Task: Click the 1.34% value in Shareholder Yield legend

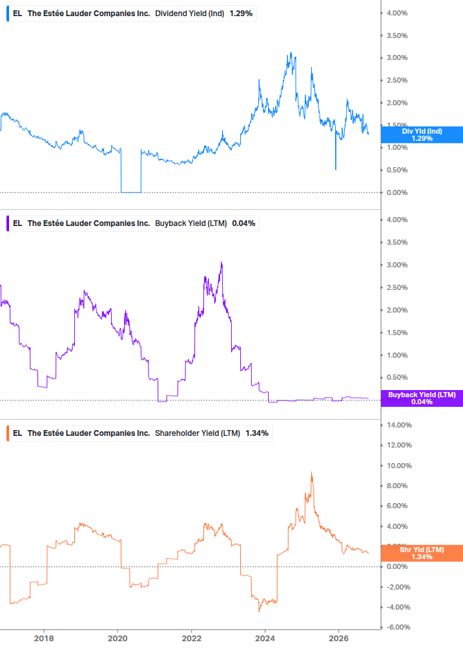Action: pyautogui.click(x=257, y=433)
